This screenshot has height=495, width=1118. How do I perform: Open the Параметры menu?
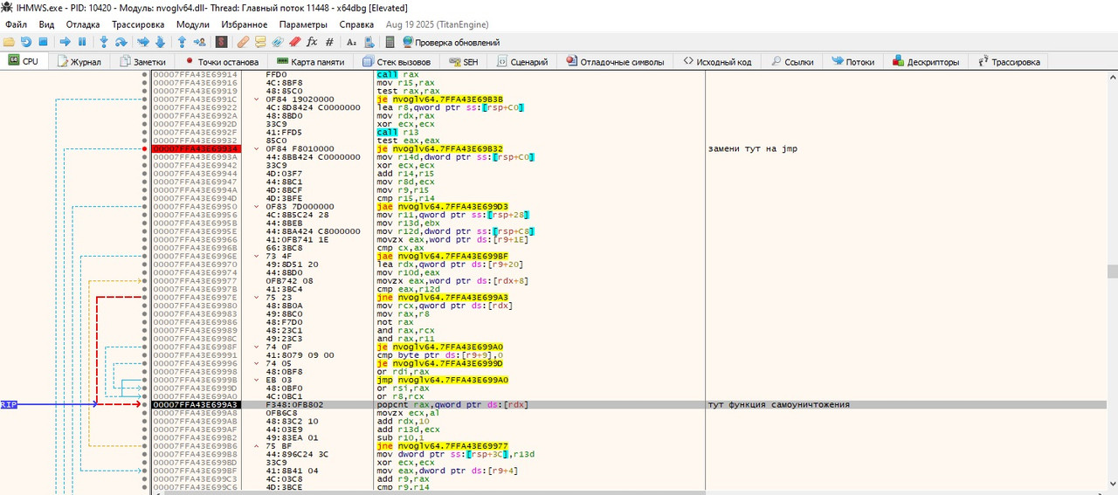[x=303, y=24]
